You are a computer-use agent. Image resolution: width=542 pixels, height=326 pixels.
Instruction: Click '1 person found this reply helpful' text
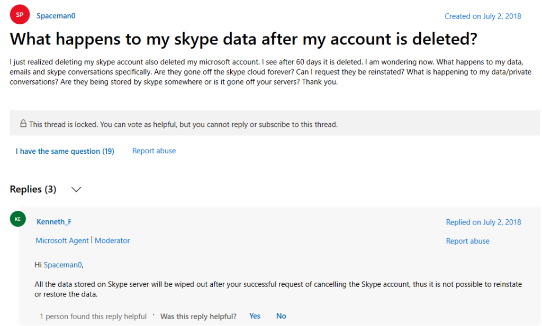pyautogui.click(x=93, y=316)
